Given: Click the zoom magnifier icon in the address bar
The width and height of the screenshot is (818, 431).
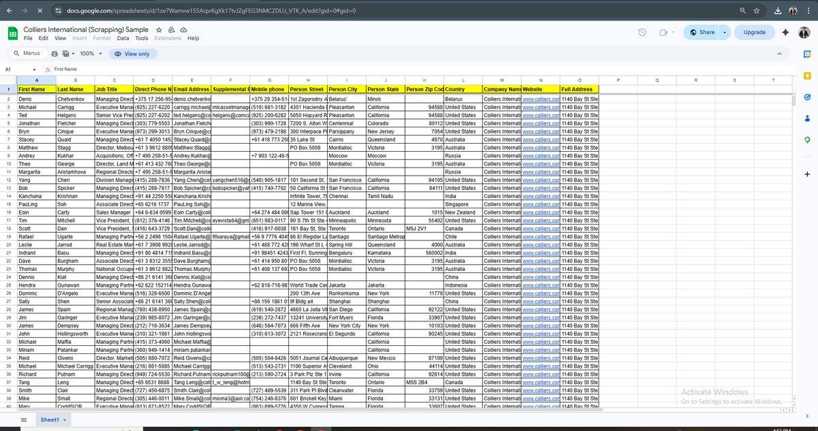Looking at the screenshot, I should 742,11.
